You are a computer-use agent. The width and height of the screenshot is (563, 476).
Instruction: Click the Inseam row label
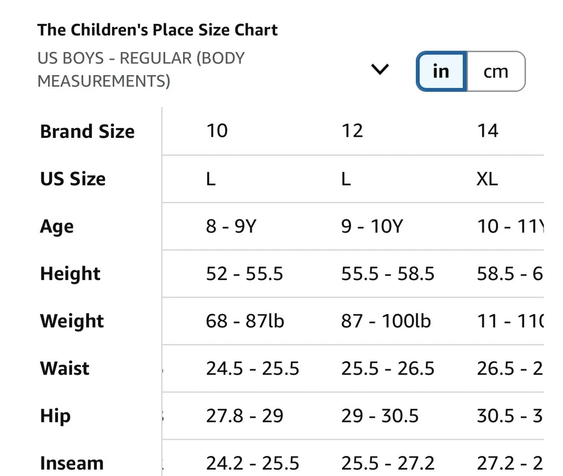pyautogui.click(x=72, y=463)
